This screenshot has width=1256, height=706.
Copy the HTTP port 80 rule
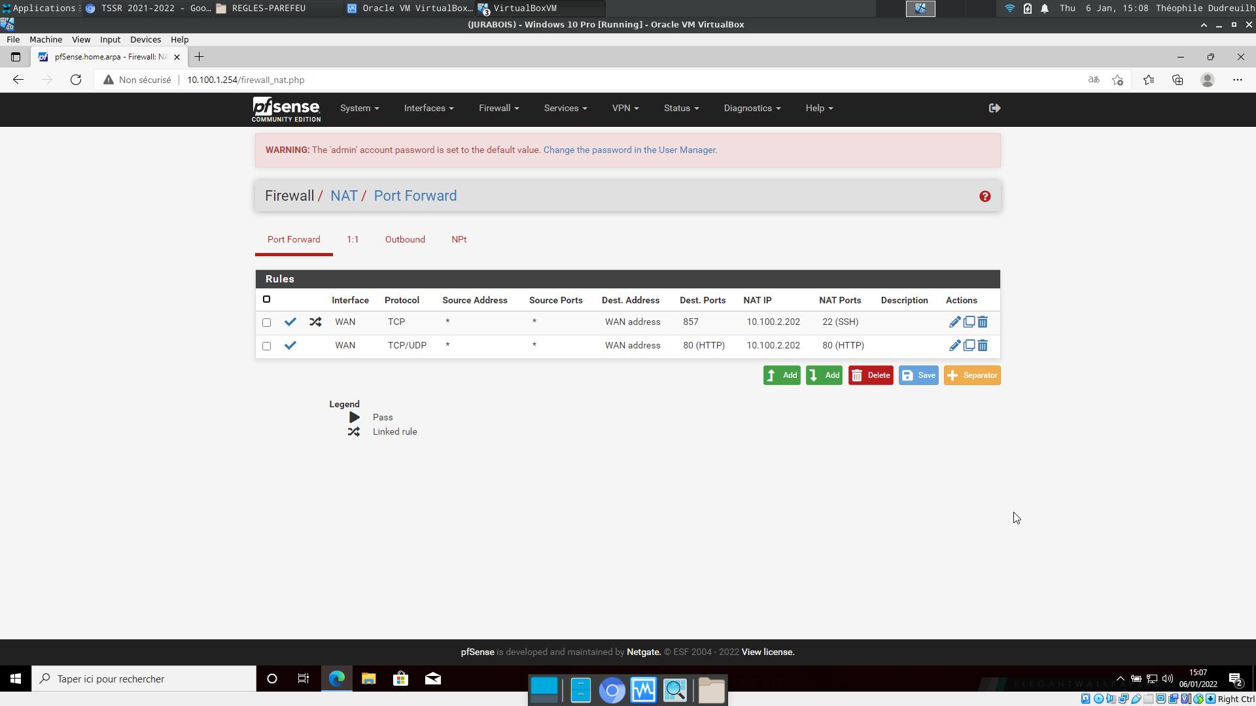click(x=969, y=346)
